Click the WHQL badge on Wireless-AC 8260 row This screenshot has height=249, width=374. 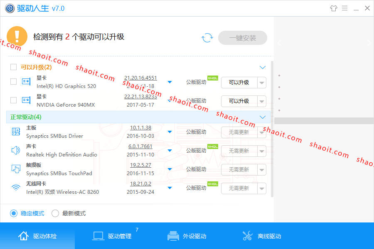(213, 184)
